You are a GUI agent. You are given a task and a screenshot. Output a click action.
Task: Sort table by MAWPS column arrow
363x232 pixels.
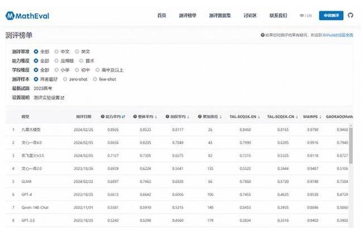click(x=319, y=116)
